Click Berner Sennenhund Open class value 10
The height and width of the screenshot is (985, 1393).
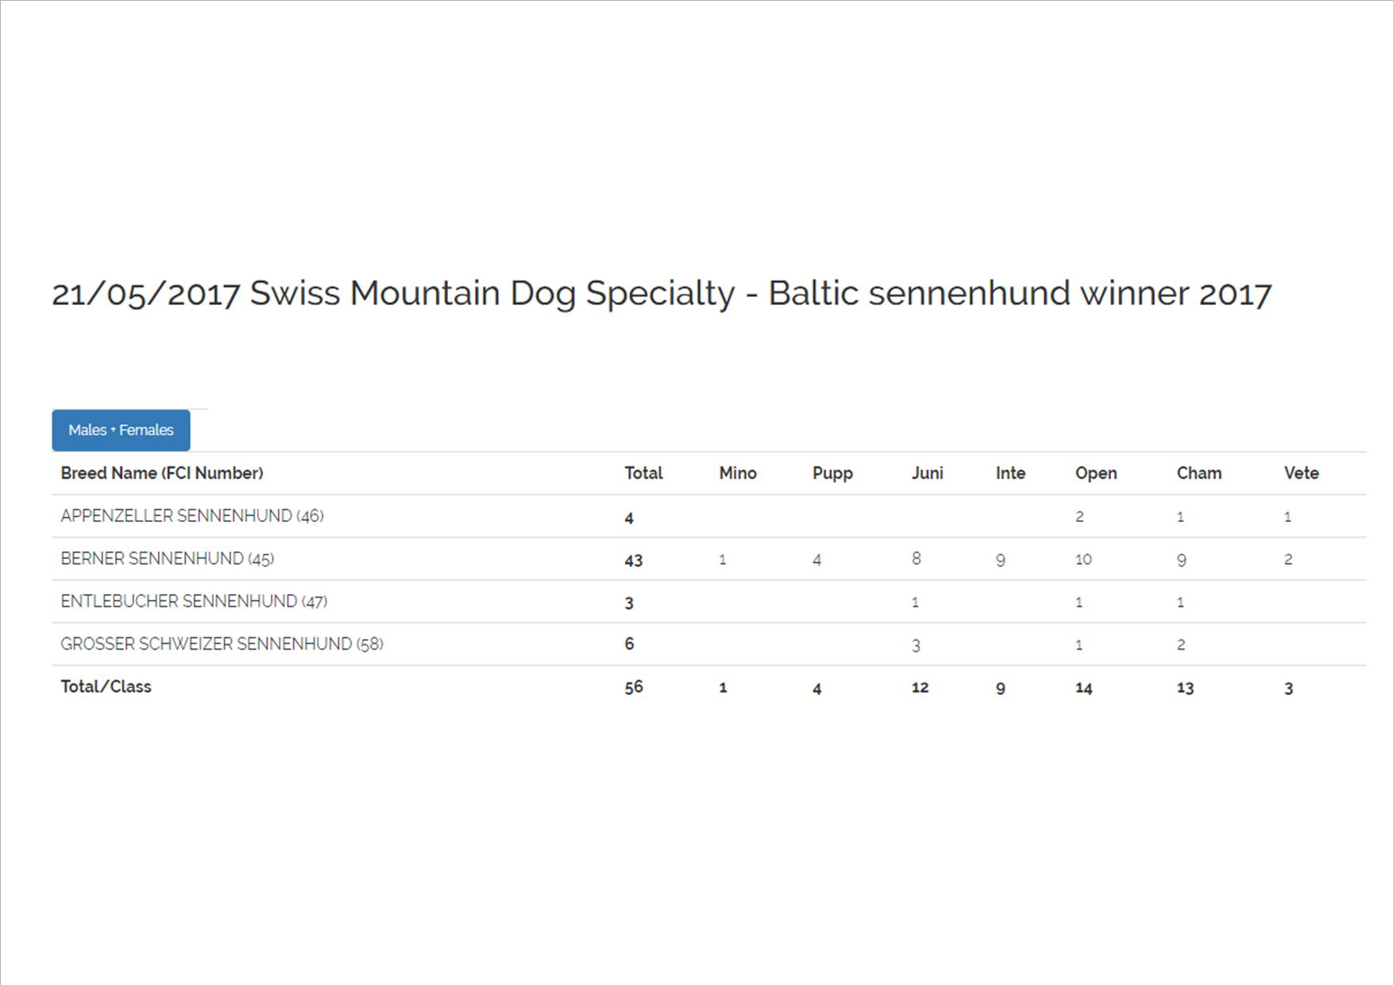pos(1083,560)
